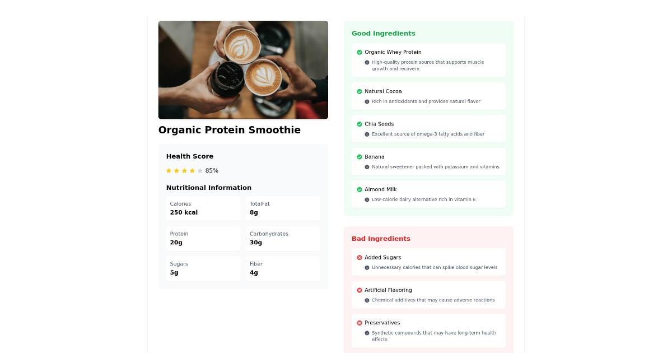This screenshot has width=672, height=353.
Task: Click the red X icon beside Artificial Flavoring
Action: pos(359,290)
